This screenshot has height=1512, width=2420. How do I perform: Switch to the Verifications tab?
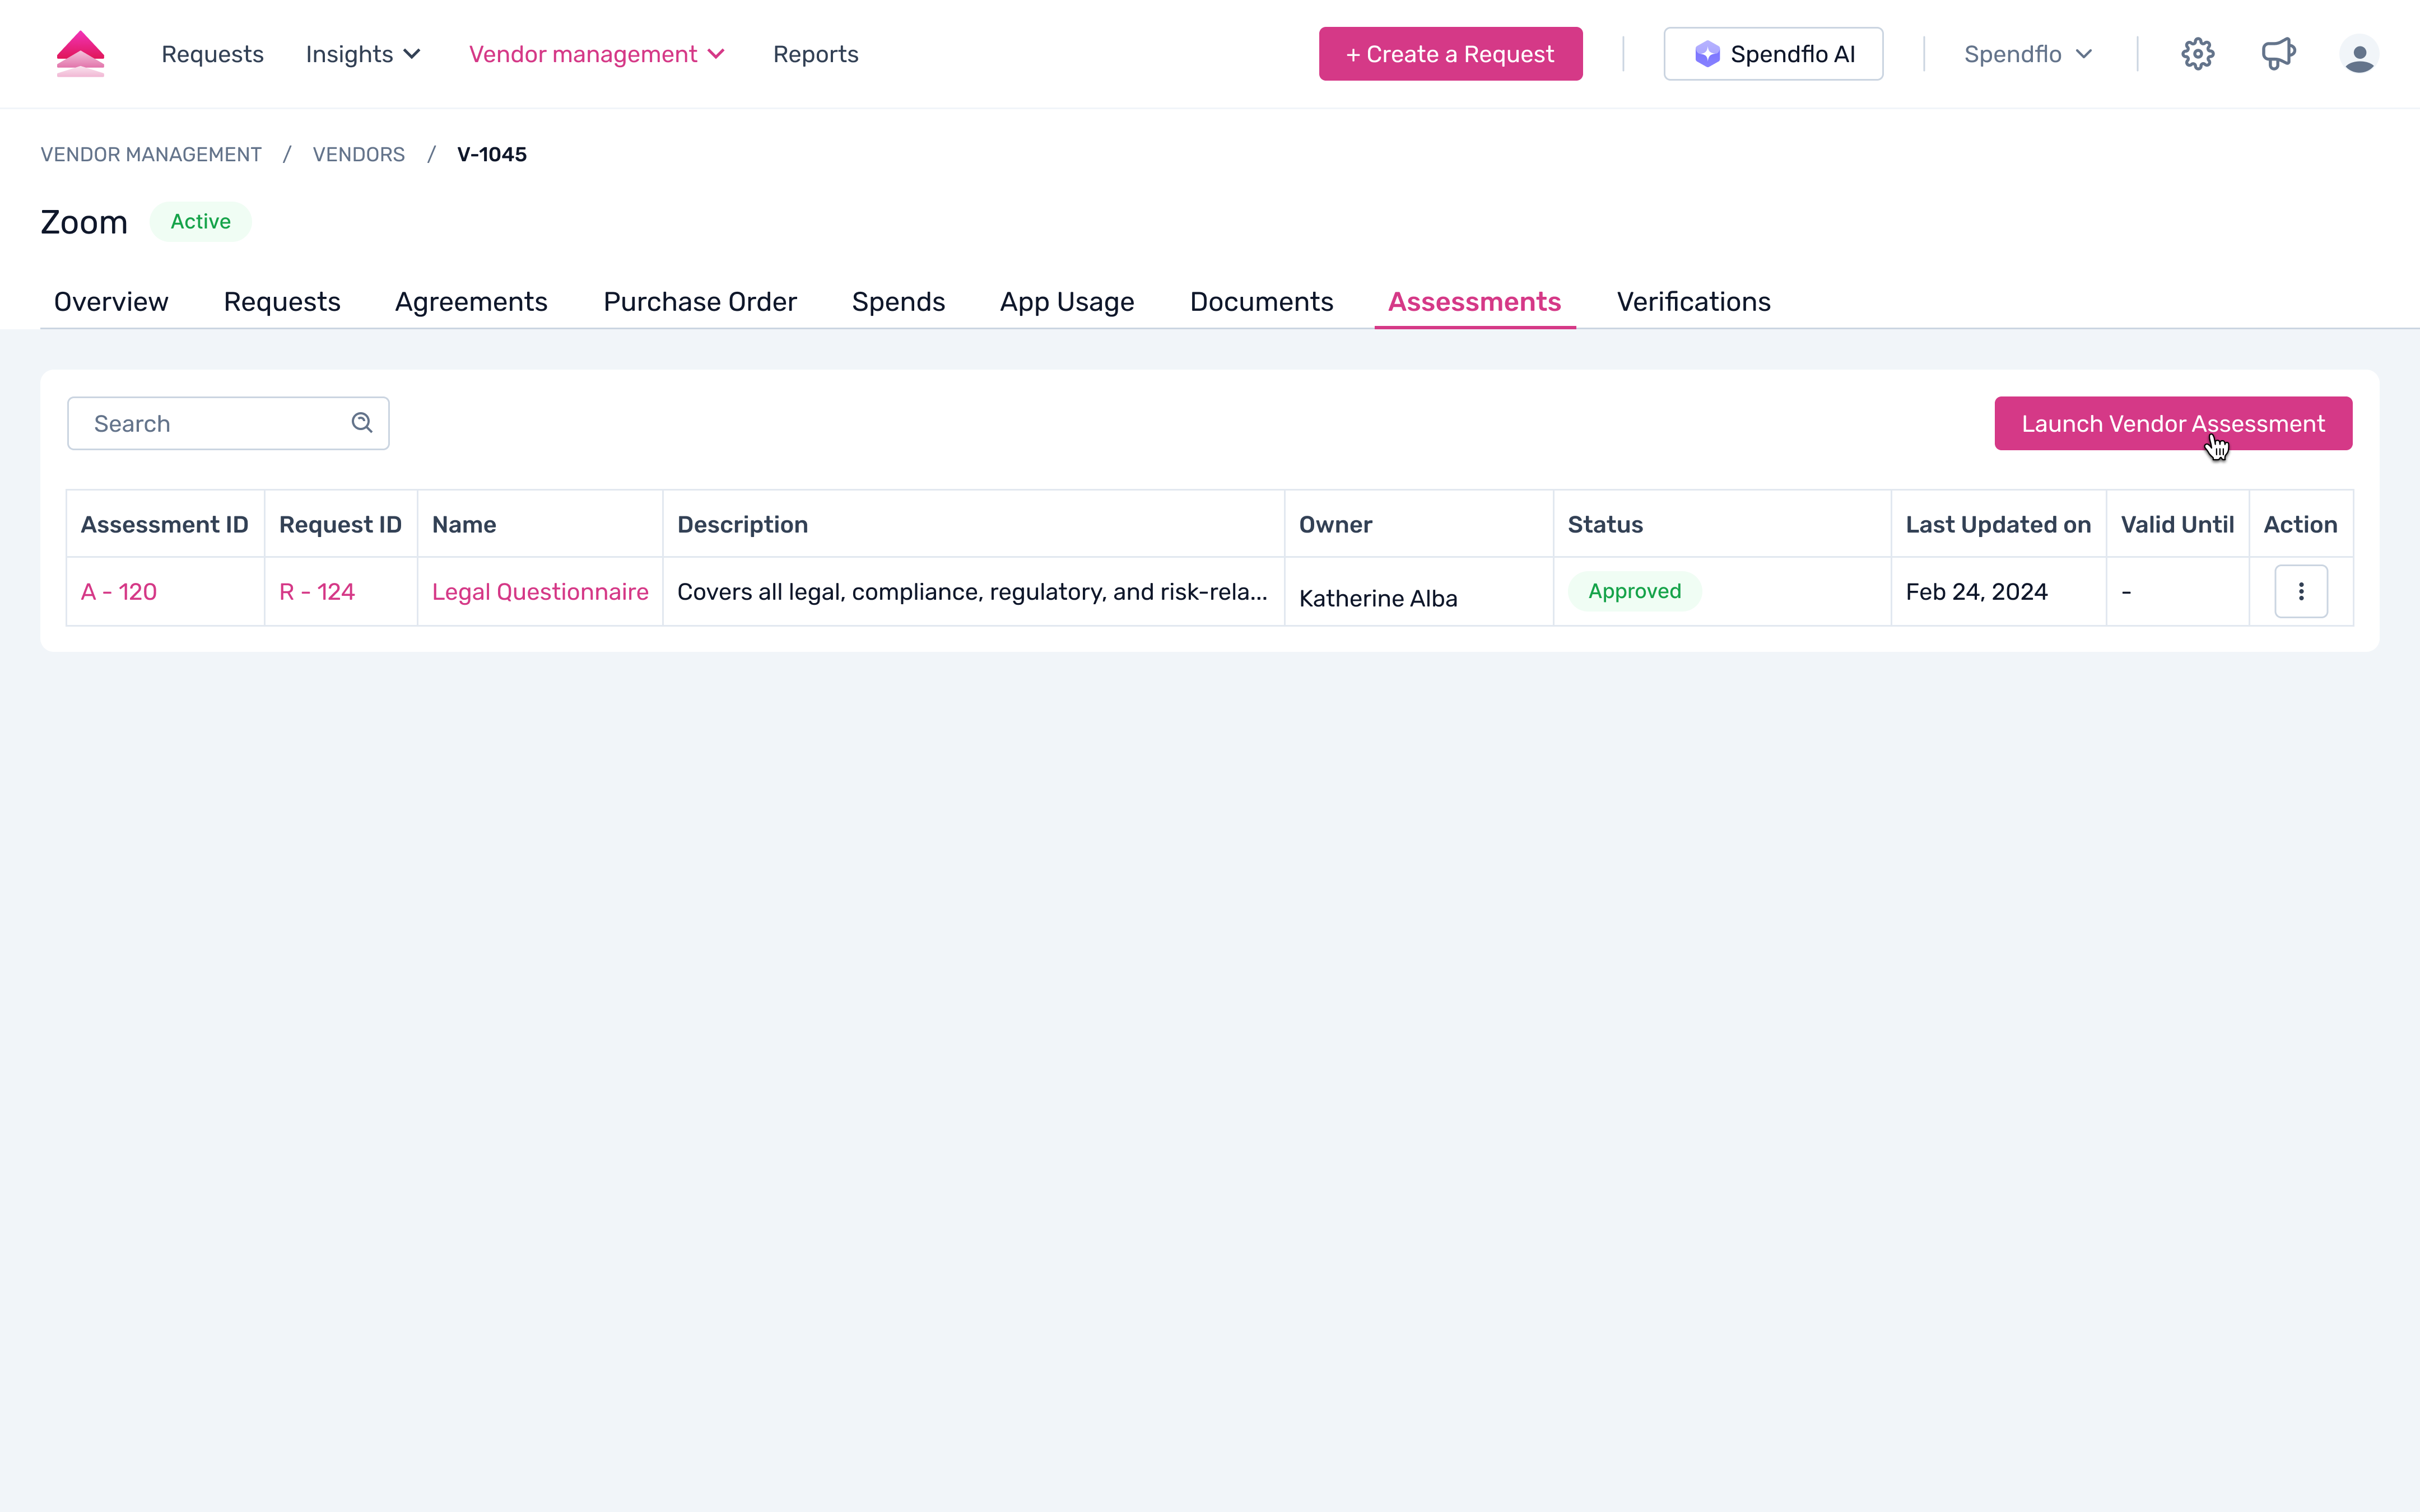click(1693, 302)
